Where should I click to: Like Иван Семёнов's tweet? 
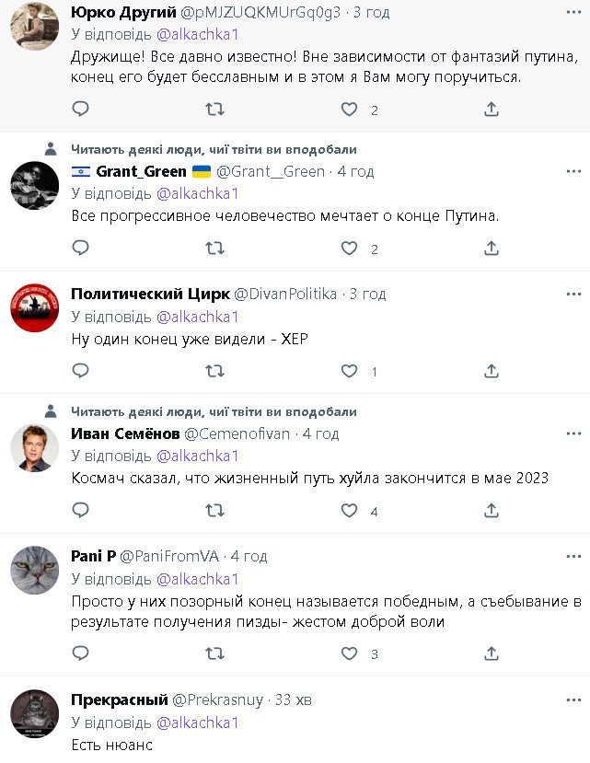(349, 510)
